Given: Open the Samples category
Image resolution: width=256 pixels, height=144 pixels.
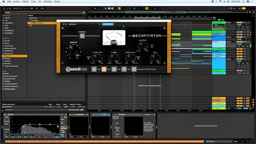Looking at the screenshot, I should point(8,58).
